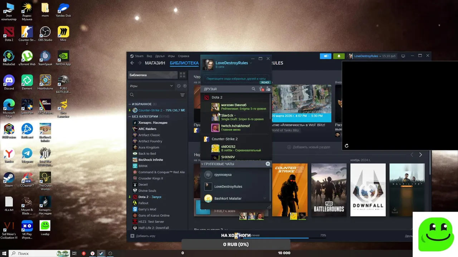458x257 pixels.
Task: Open the Игры library type dropdown
Action: tap(151, 86)
